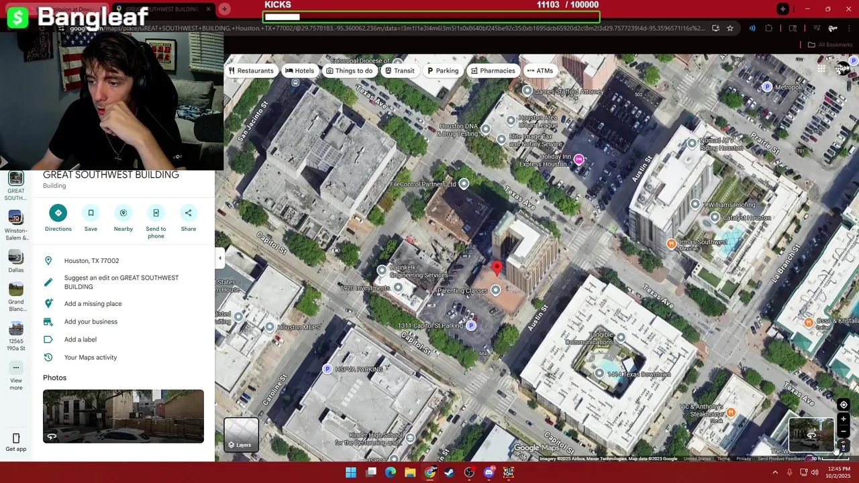Open a new browser tab
Image resolution: width=859 pixels, height=483 pixels.
coord(225,9)
